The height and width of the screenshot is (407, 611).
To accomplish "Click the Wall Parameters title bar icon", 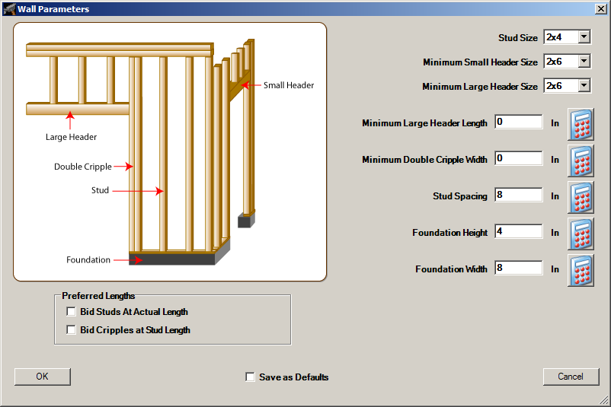I will tap(9, 8).
